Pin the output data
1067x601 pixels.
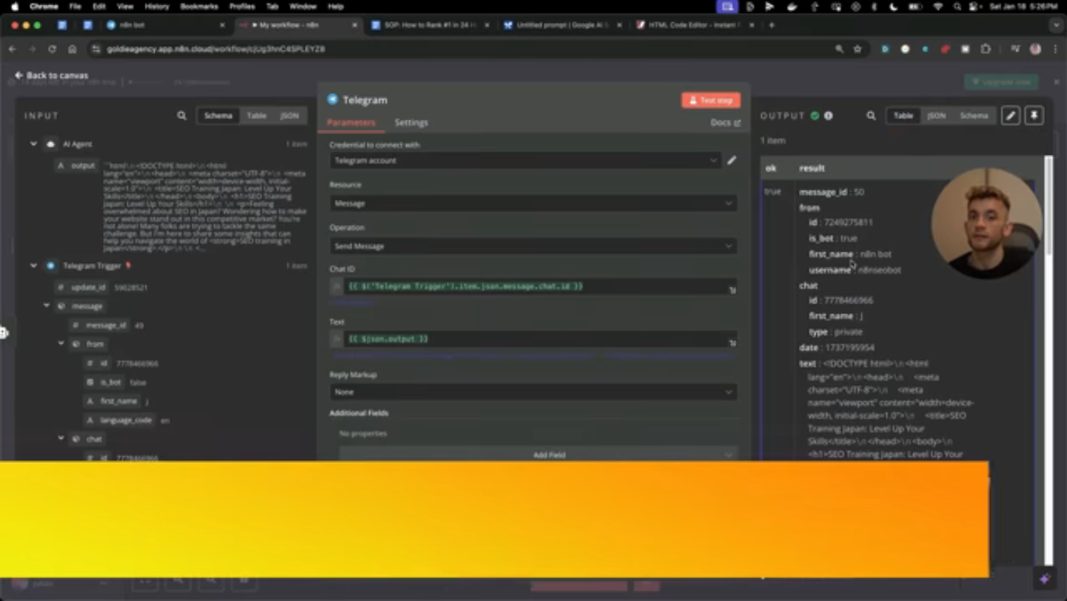[x=1034, y=116]
